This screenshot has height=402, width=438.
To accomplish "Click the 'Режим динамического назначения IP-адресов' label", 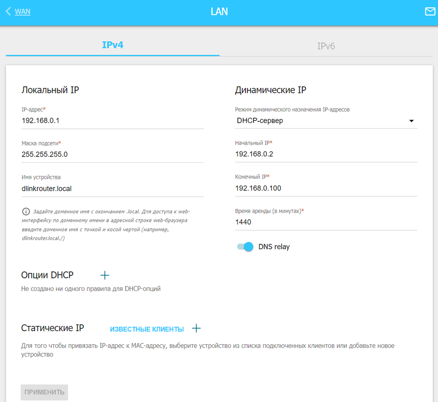I will 292,110.
